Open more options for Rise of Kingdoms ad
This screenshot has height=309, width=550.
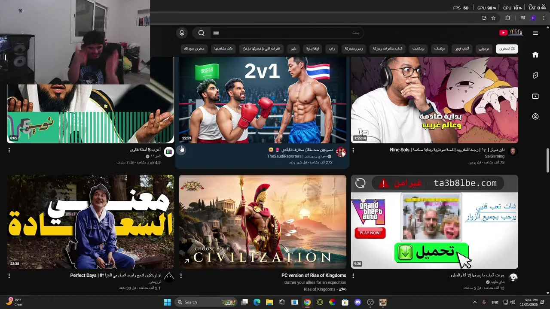pyautogui.click(x=181, y=276)
